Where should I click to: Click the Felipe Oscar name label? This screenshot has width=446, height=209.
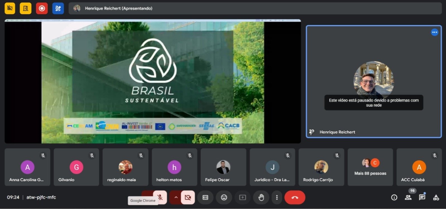pyautogui.click(x=217, y=180)
